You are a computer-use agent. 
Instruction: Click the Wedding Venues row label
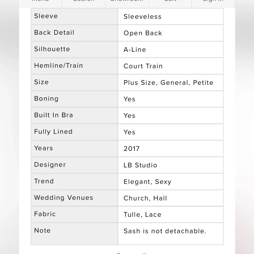[x=64, y=198]
